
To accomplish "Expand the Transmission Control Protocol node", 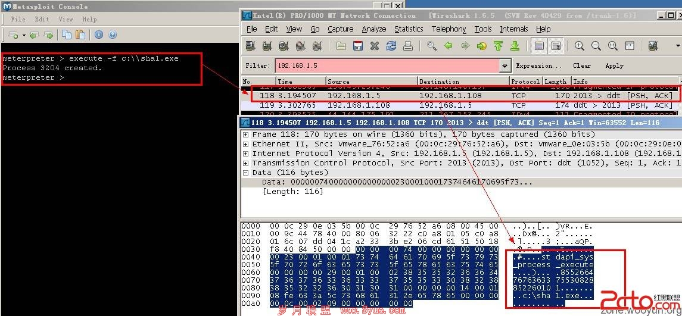I will 246,163.
